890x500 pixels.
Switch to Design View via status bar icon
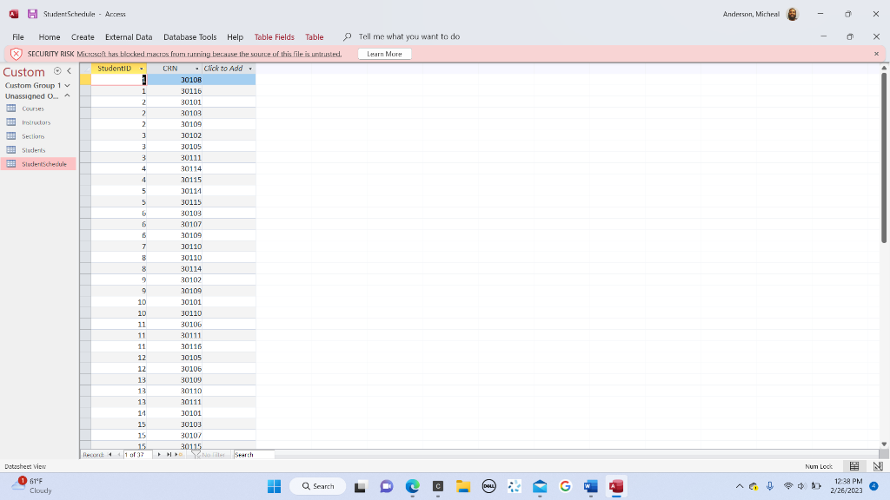(876, 466)
